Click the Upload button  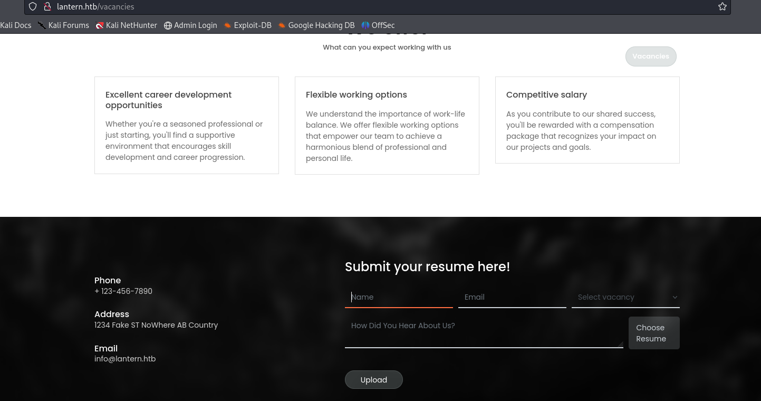click(x=374, y=380)
